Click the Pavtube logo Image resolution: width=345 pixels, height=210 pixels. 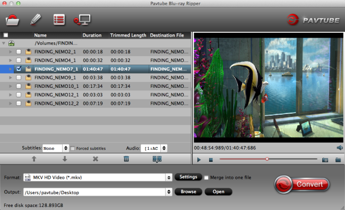point(313,20)
